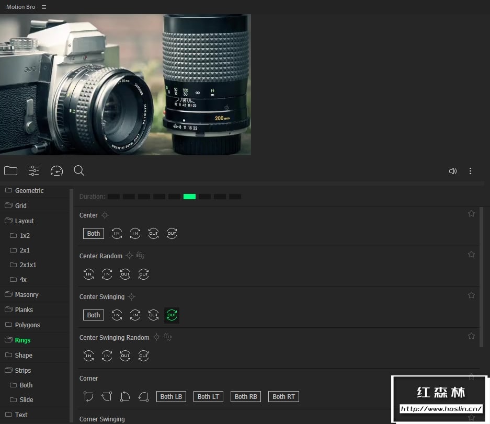Open the sliders settings icon
This screenshot has height=424, width=490.
34,171
